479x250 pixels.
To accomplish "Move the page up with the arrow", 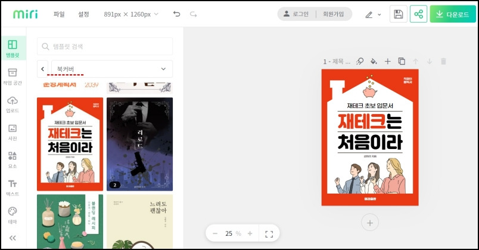I will [x=415, y=61].
